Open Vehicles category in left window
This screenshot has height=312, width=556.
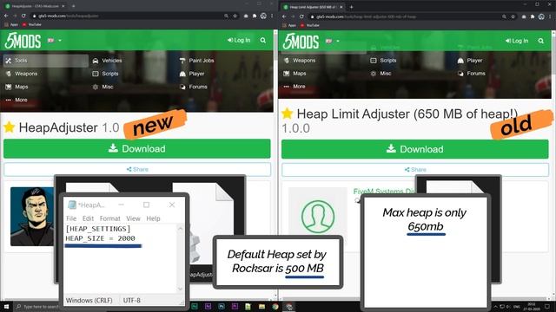(x=107, y=61)
